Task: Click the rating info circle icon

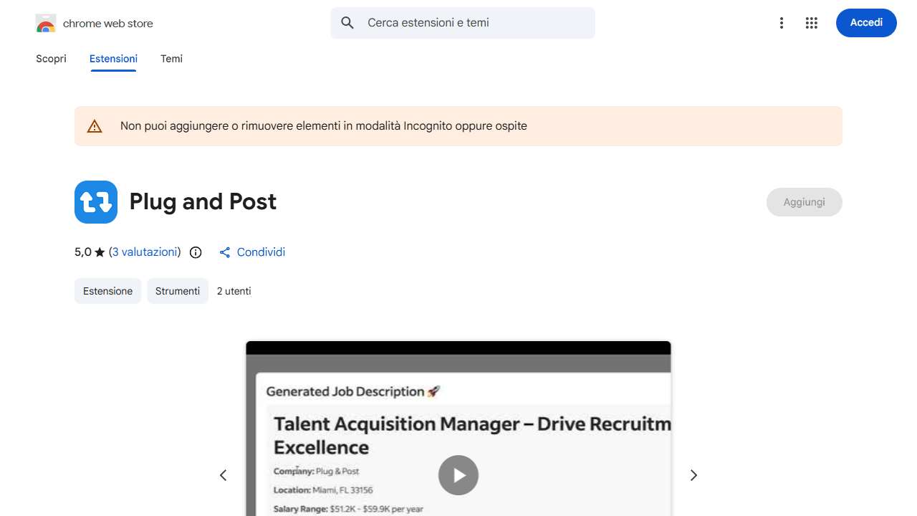Action: (x=196, y=252)
